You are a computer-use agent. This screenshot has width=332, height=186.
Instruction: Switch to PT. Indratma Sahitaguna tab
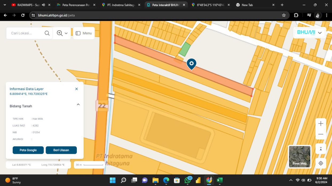(121, 5)
